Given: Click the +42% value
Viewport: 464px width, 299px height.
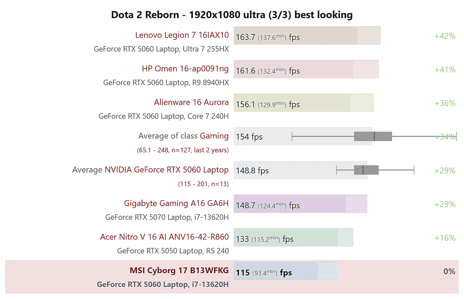Looking at the screenshot, I should click(445, 36).
